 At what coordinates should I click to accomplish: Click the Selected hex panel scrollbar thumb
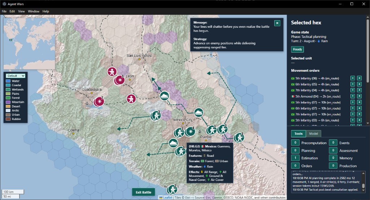coord(368,50)
